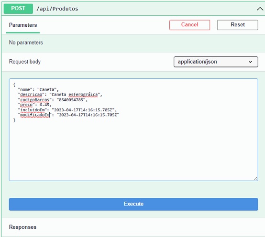Screen dimensions: 265x237
Task: Collapse the POST /api/Produtos section chevron
Action: click(x=260, y=9)
